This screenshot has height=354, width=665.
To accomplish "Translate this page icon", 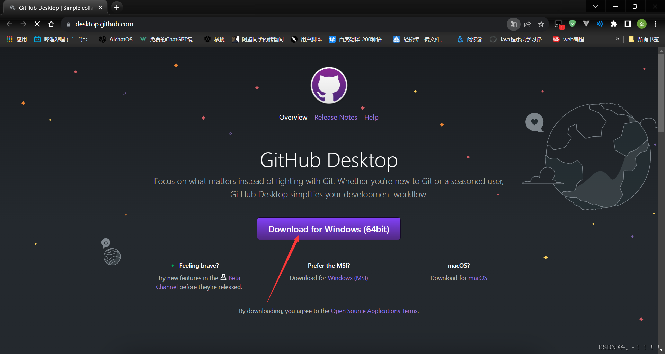I will (x=514, y=24).
